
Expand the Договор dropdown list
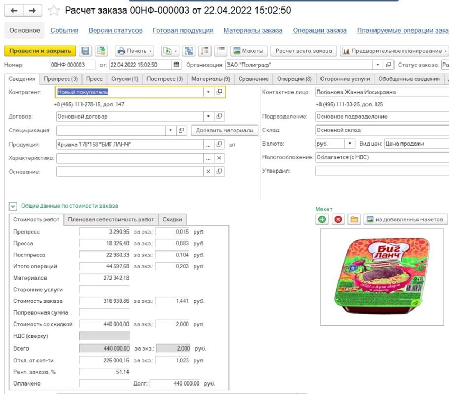pos(208,117)
